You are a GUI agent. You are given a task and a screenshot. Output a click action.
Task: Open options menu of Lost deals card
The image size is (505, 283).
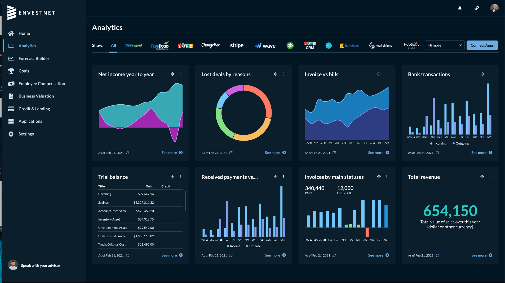click(x=283, y=74)
